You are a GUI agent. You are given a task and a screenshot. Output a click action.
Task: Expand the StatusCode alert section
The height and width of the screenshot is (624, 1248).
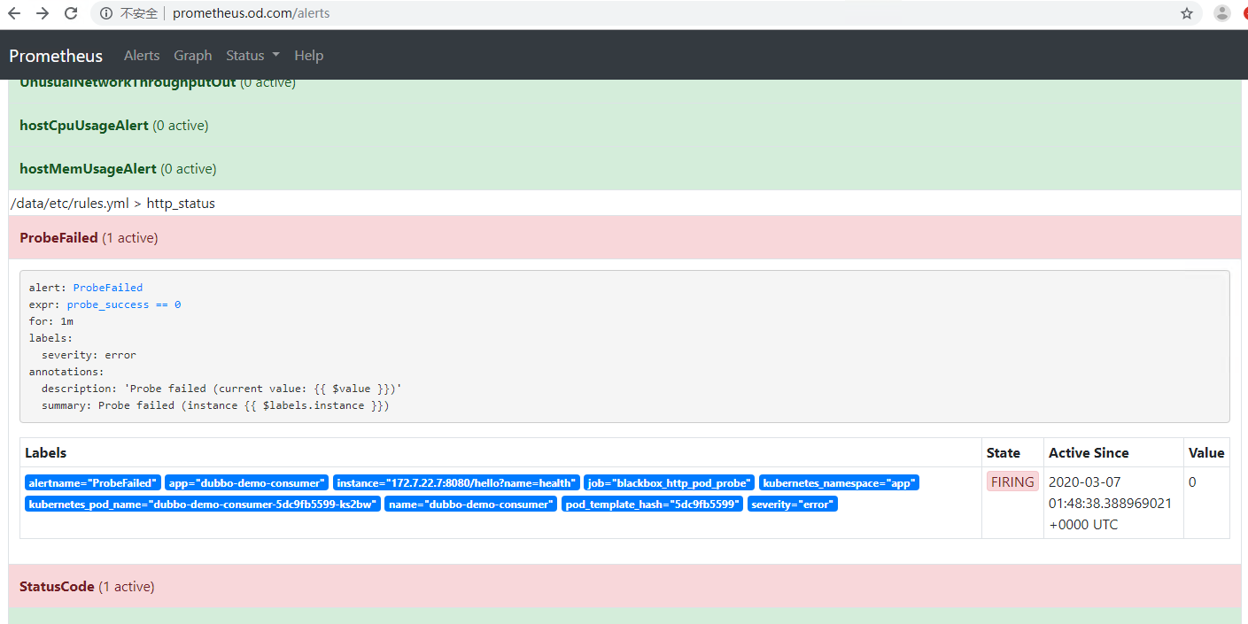(57, 587)
